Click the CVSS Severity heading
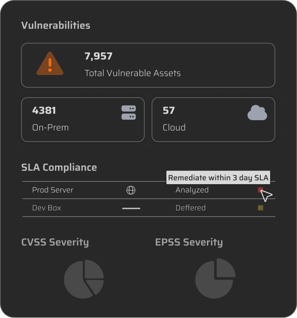This screenshot has width=297, height=318. [55, 243]
